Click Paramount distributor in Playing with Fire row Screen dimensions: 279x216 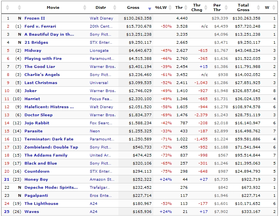pos(102,58)
